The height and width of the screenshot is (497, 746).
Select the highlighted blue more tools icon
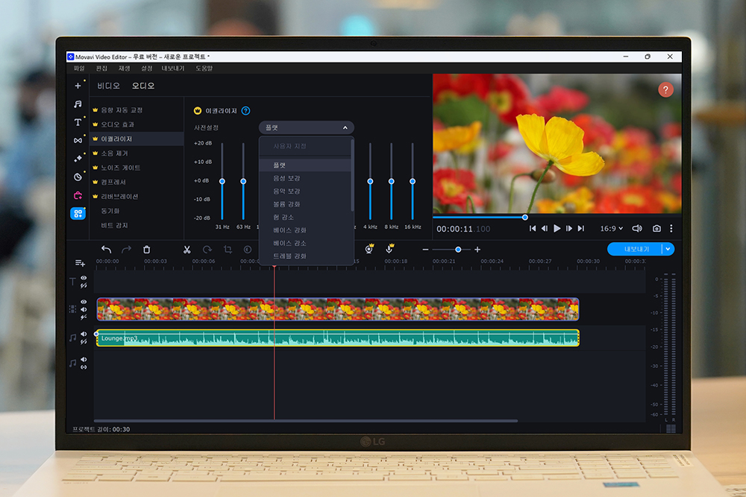tap(78, 214)
